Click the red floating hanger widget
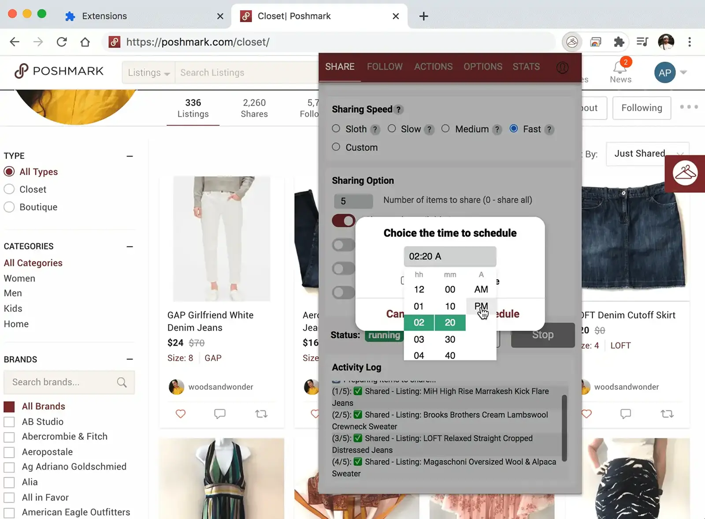The height and width of the screenshot is (519, 705). tap(685, 173)
